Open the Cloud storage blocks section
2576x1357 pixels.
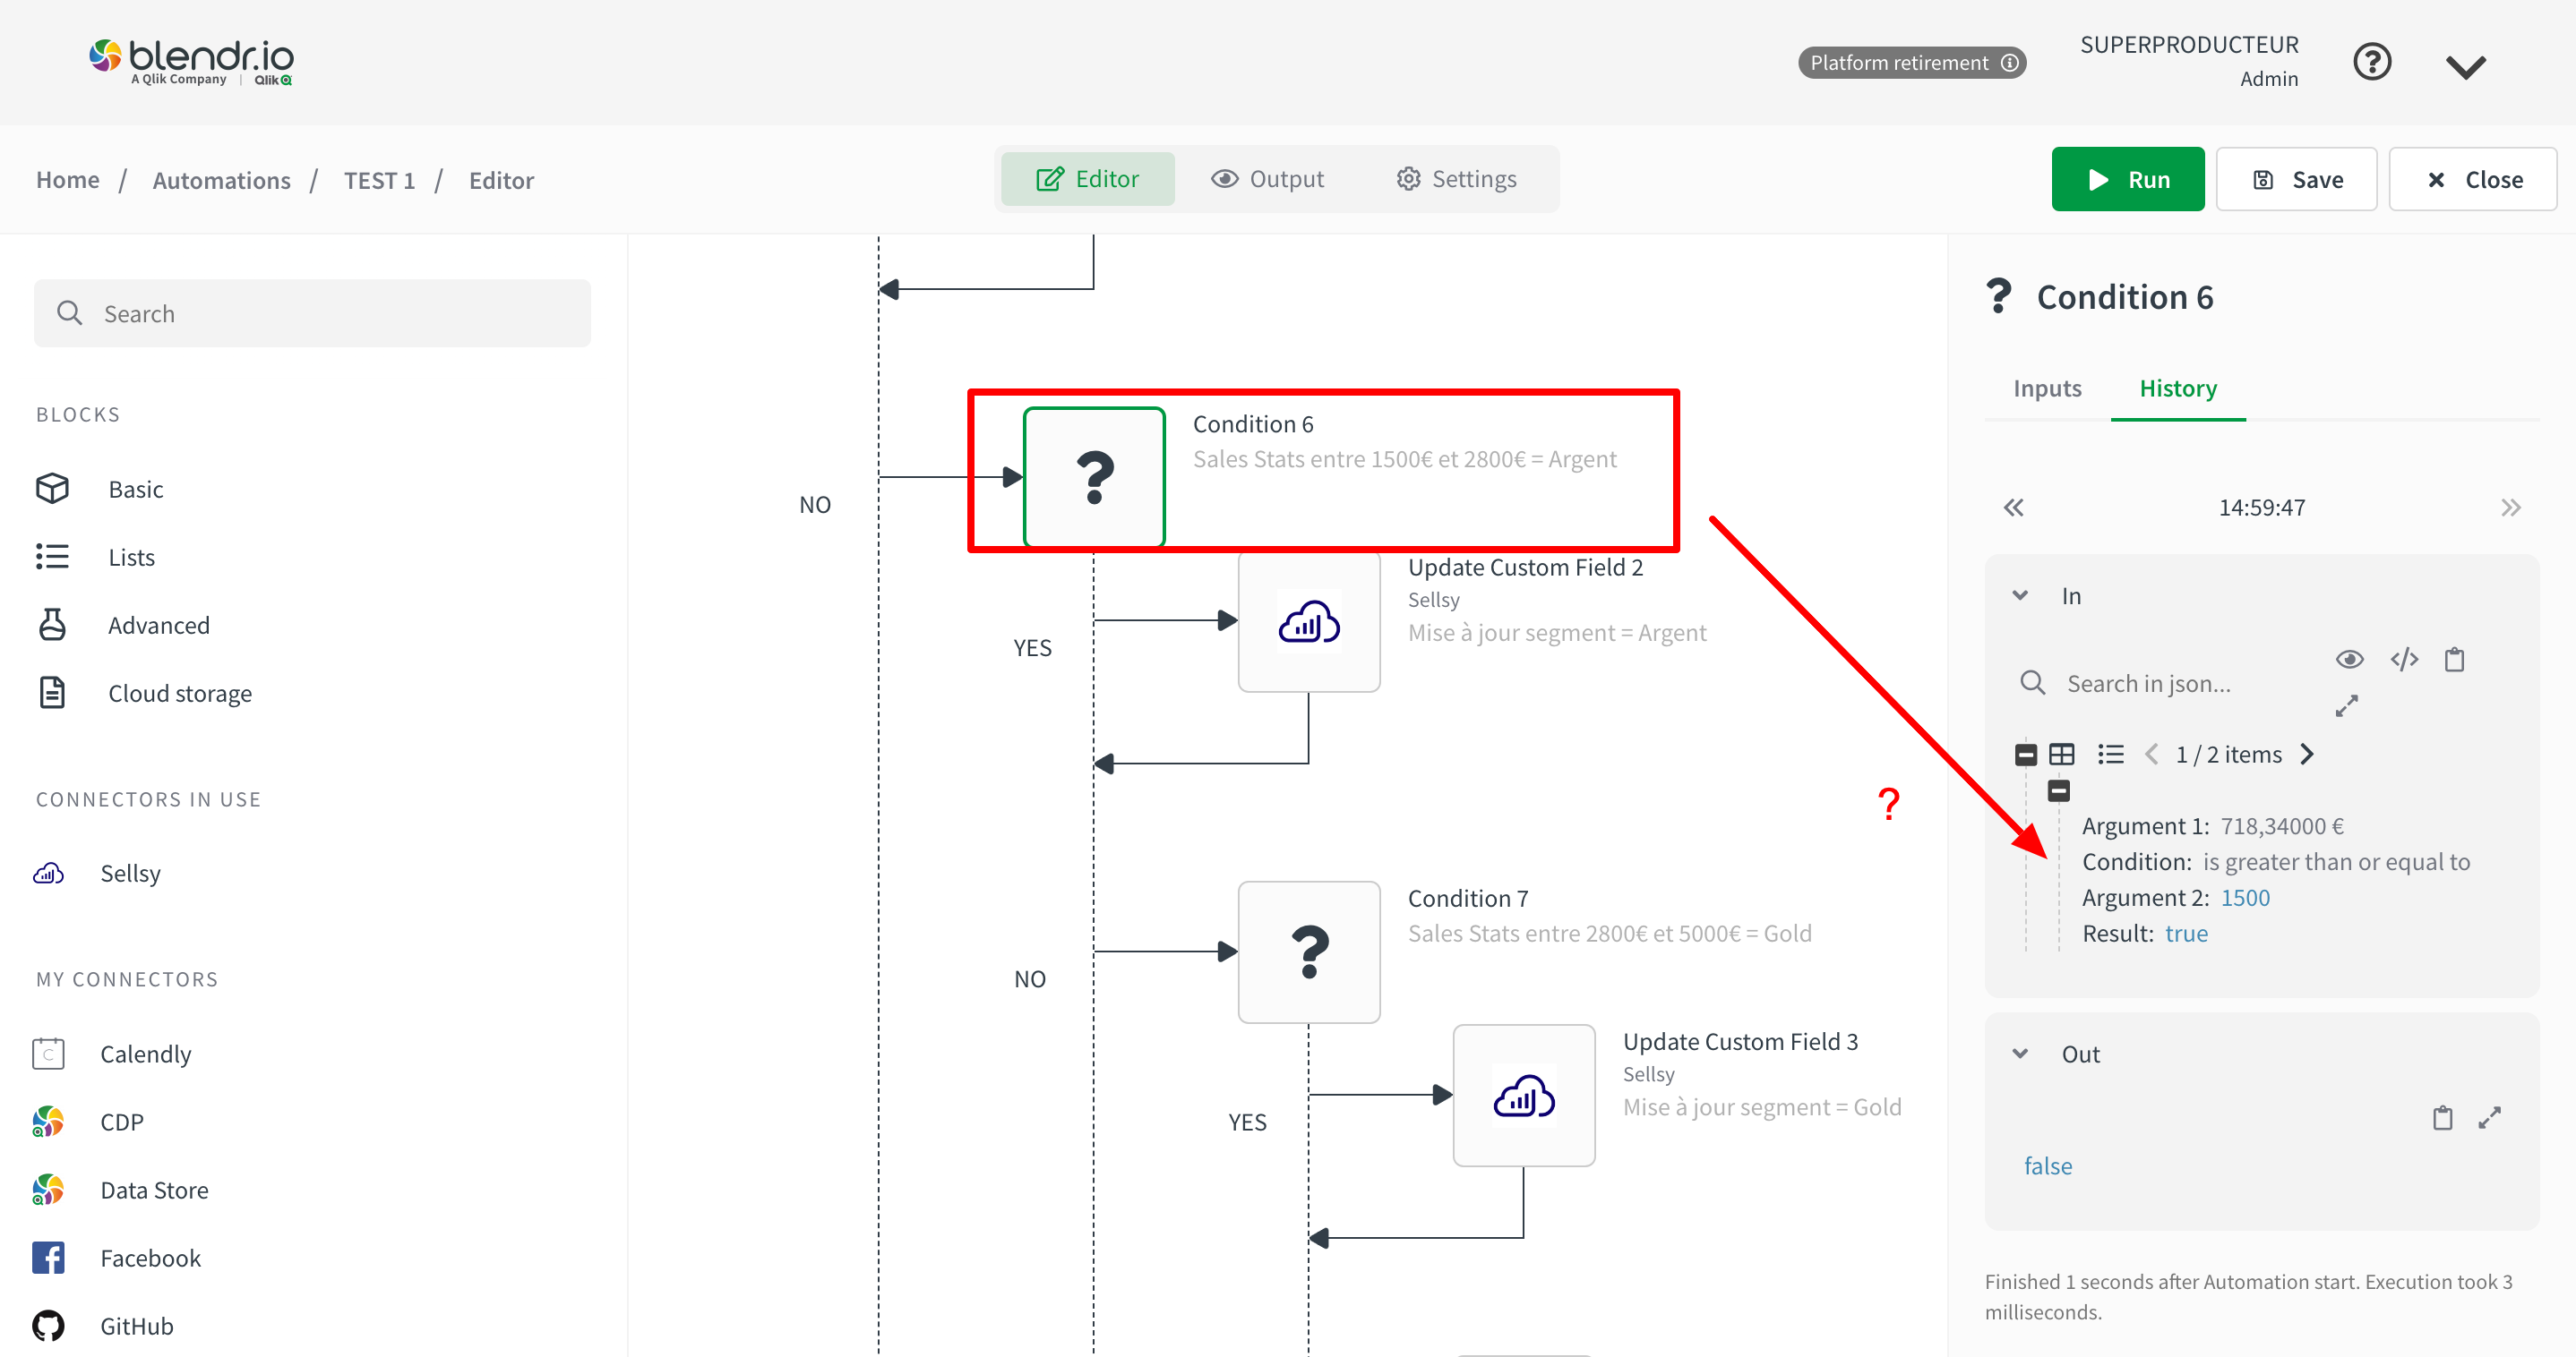click(x=180, y=693)
